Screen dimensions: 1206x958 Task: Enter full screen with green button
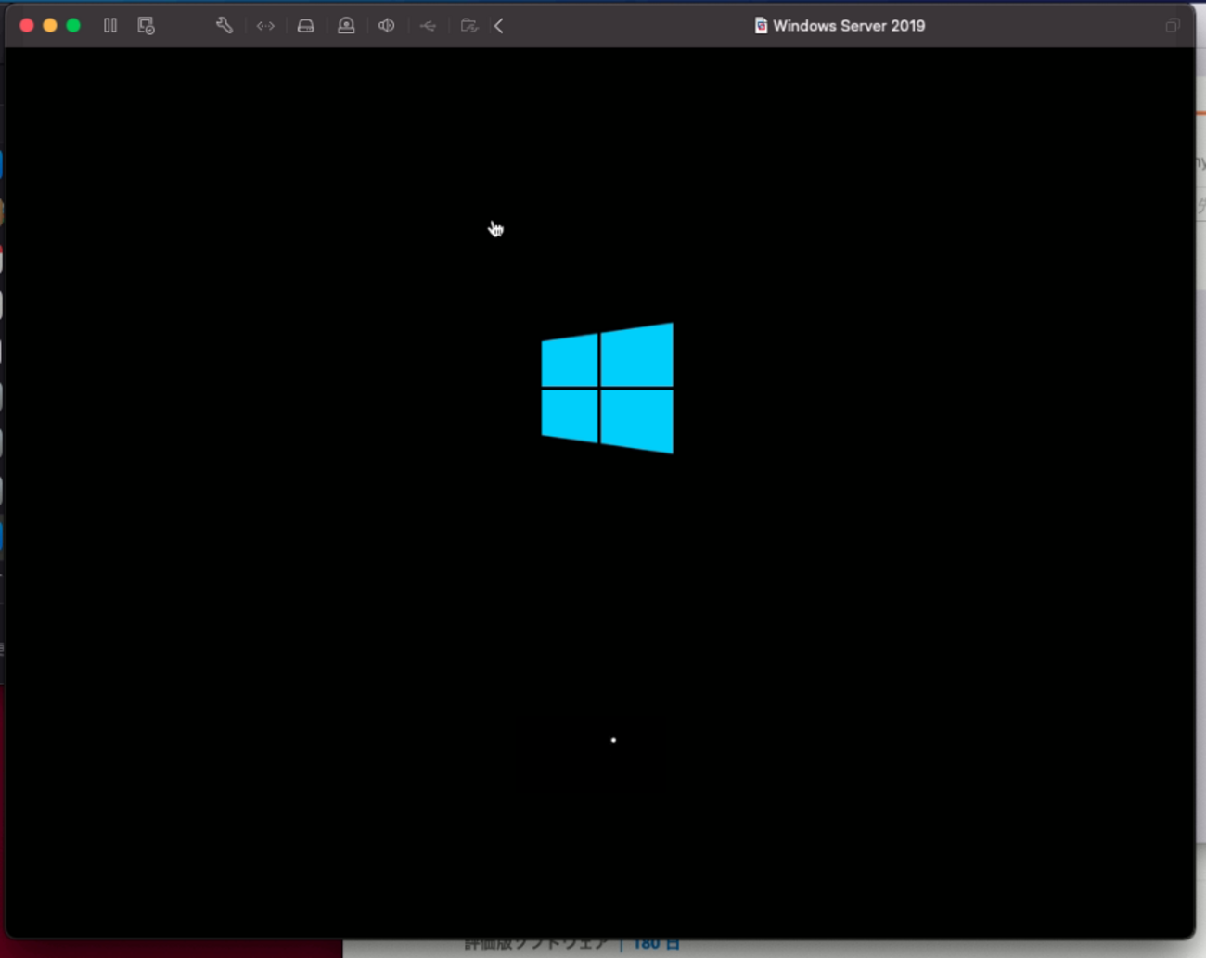pos(73,26)
